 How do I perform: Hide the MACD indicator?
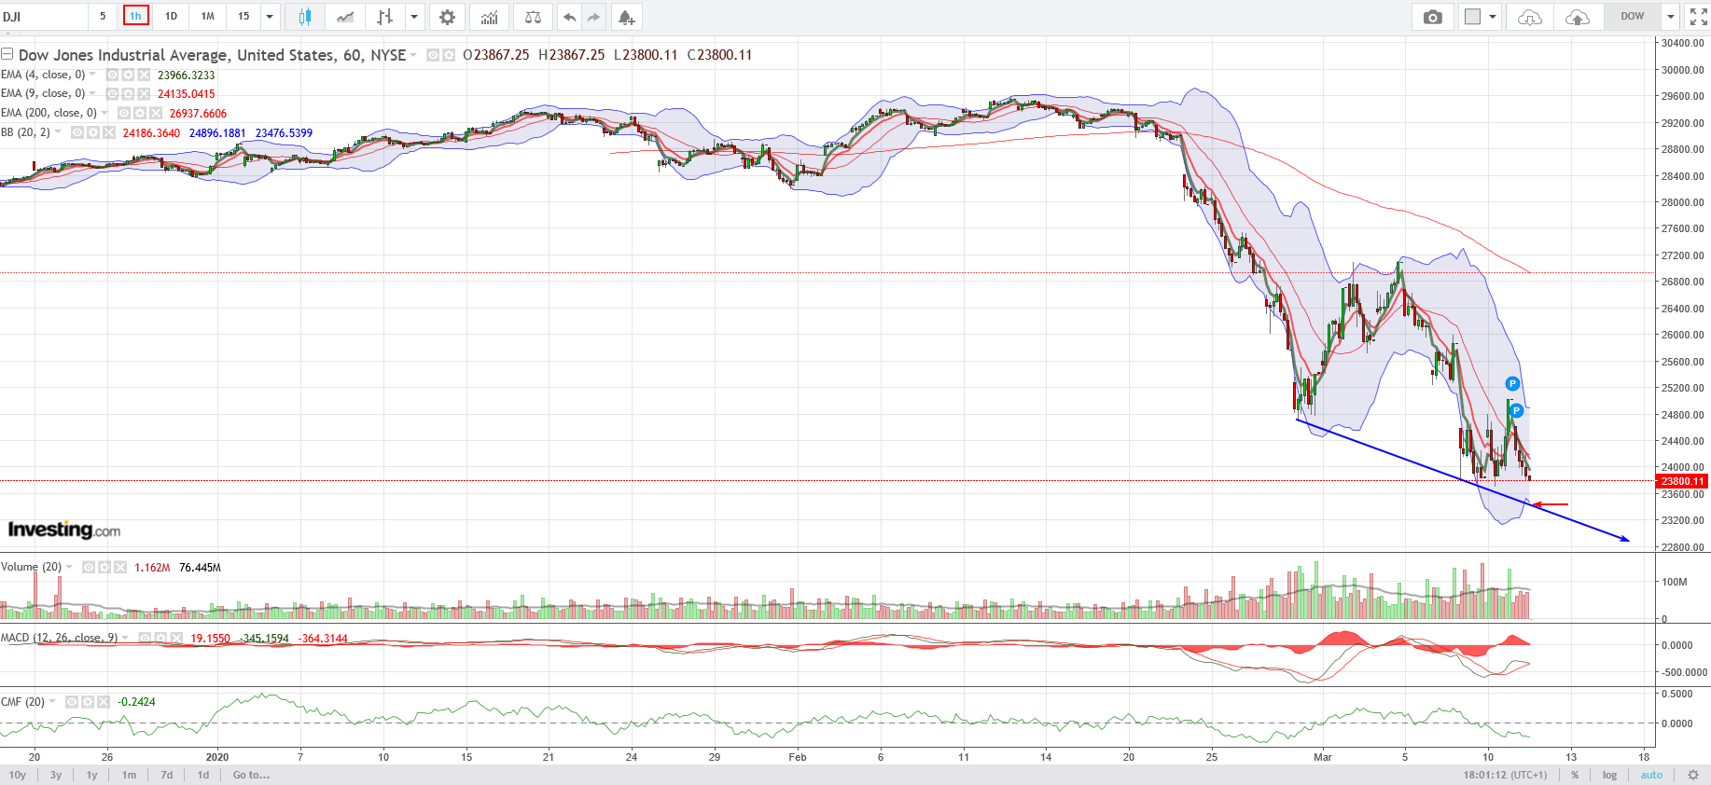tap(145, 638)
